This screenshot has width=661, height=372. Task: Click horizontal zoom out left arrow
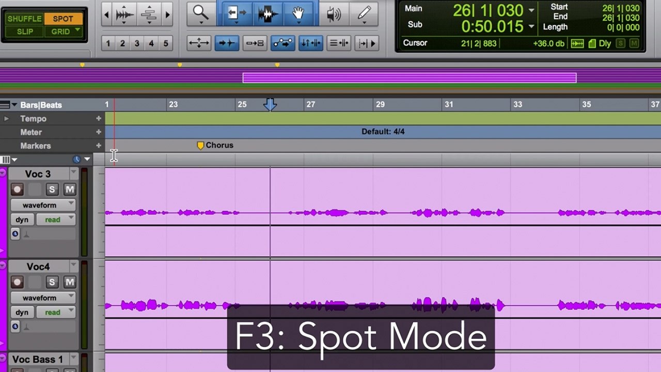point(107,15)
